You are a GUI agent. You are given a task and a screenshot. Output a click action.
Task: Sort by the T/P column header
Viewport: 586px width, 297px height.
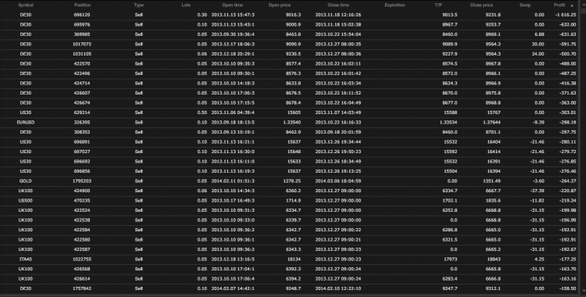point(438,5)
